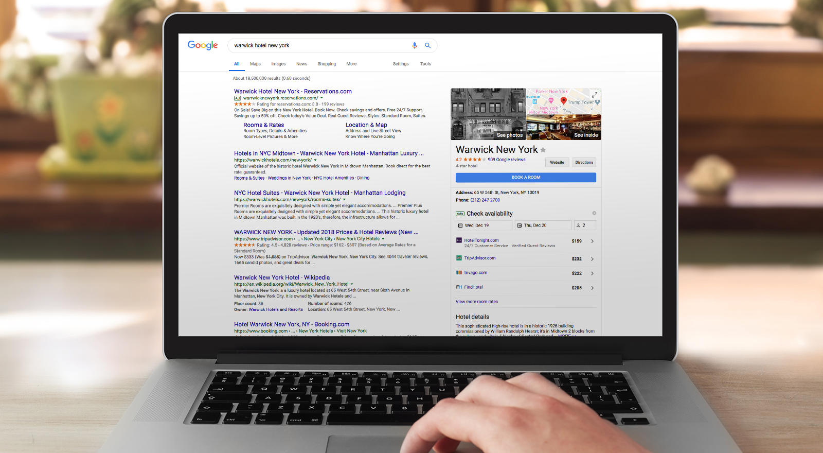Click the Directions button
Screen dimensions: 823x453
pyautogui.click(x=584, y=162)
